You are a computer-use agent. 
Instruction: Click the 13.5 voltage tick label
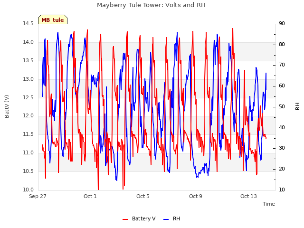pyautogui.click(x=28, y=60)
